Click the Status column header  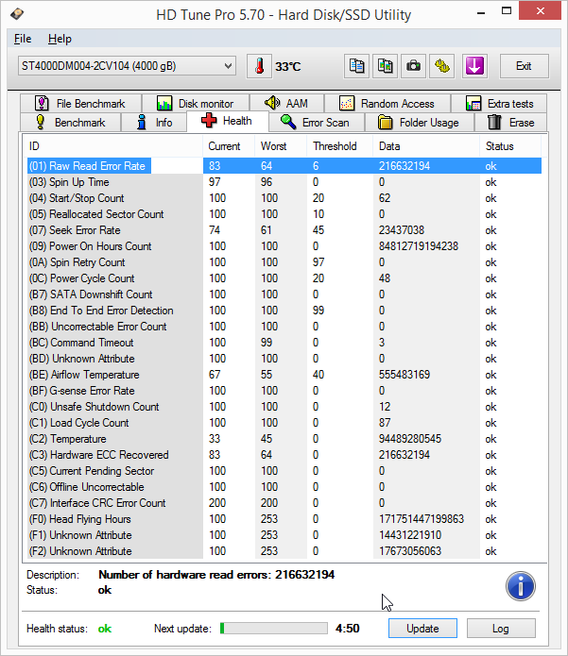tap(510, 146)
